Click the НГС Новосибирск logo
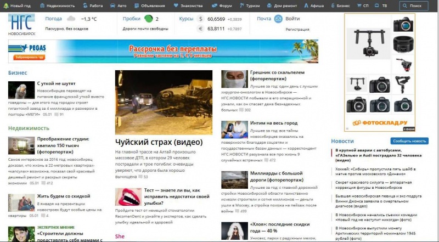Screen dimensions: 439x242 click(x=21, y=24)
